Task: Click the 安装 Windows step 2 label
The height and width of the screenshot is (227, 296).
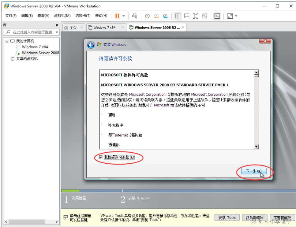Action: [139, 198]
